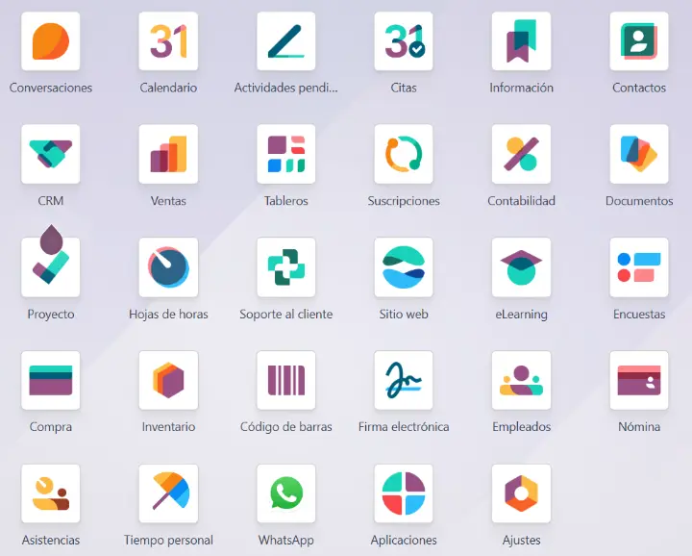Open Tiempo personal umbrella icon
Screen dimensions: 692x556
168,493
